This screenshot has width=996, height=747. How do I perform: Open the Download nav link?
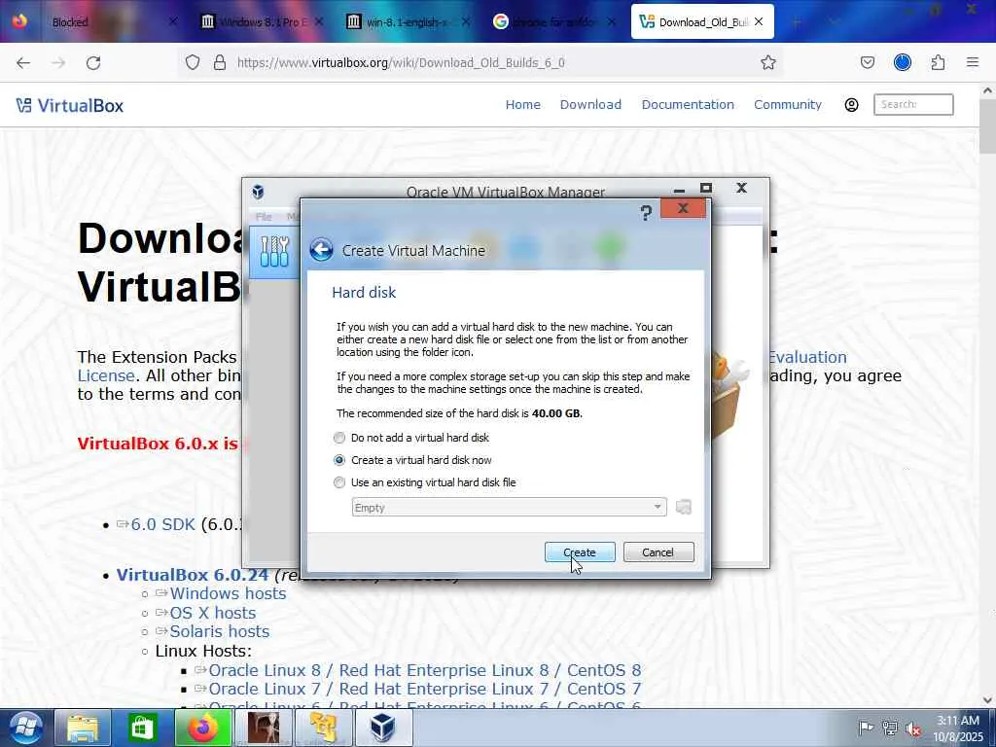[590, 104]
